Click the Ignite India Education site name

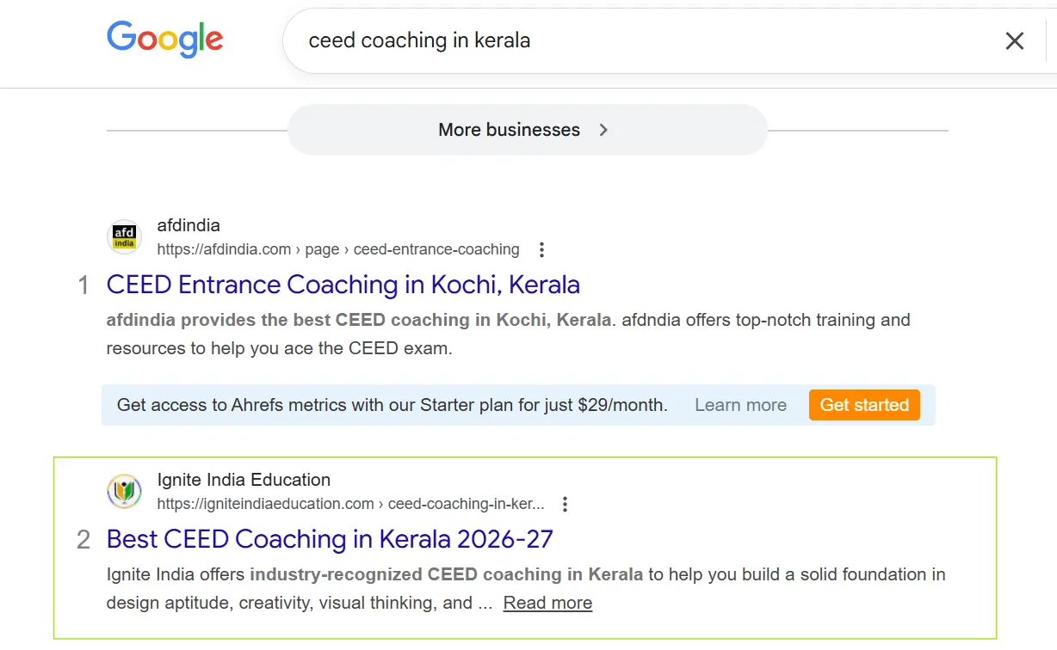(244, 480)
